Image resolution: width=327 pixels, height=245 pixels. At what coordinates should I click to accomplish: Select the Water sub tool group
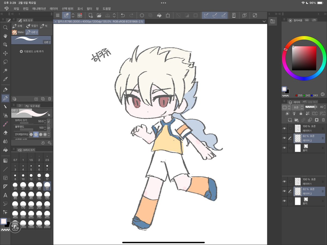[x=18, y=32]
